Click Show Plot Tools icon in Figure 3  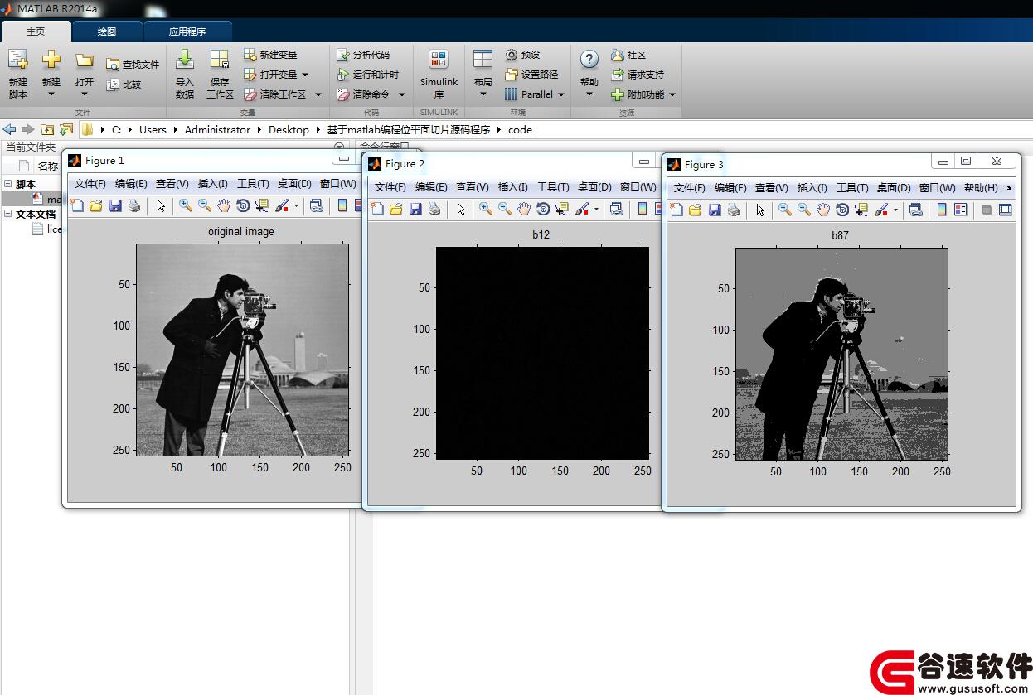1005,210
